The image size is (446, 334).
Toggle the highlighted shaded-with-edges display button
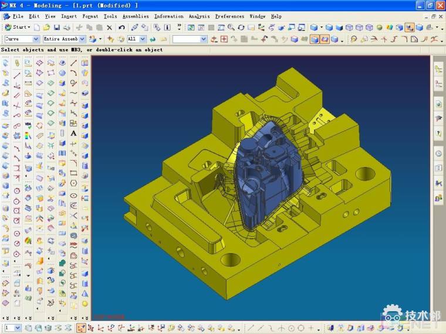tap(410, 28)
